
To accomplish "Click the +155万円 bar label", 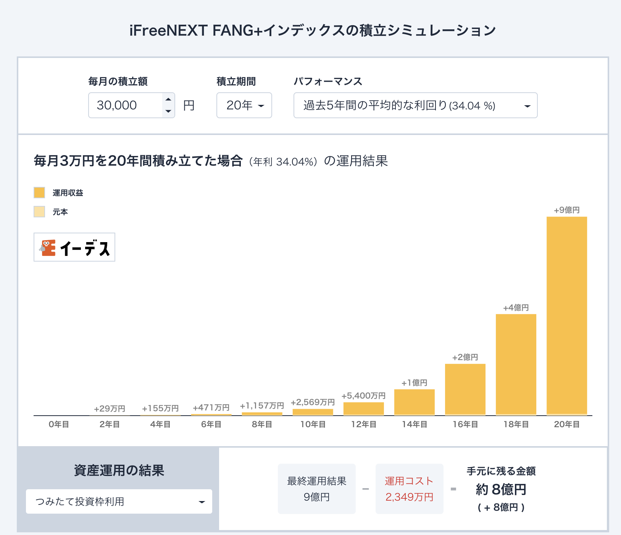I will 161,408.
